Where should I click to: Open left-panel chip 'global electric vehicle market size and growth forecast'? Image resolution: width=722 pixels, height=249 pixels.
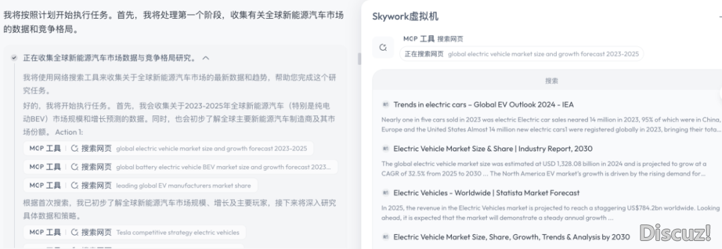168,148
